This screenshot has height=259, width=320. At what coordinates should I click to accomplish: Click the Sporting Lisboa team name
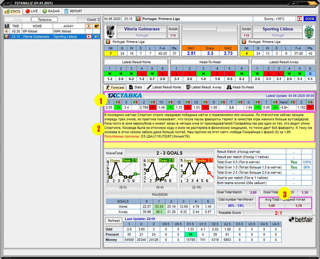[x=277, y=29]
